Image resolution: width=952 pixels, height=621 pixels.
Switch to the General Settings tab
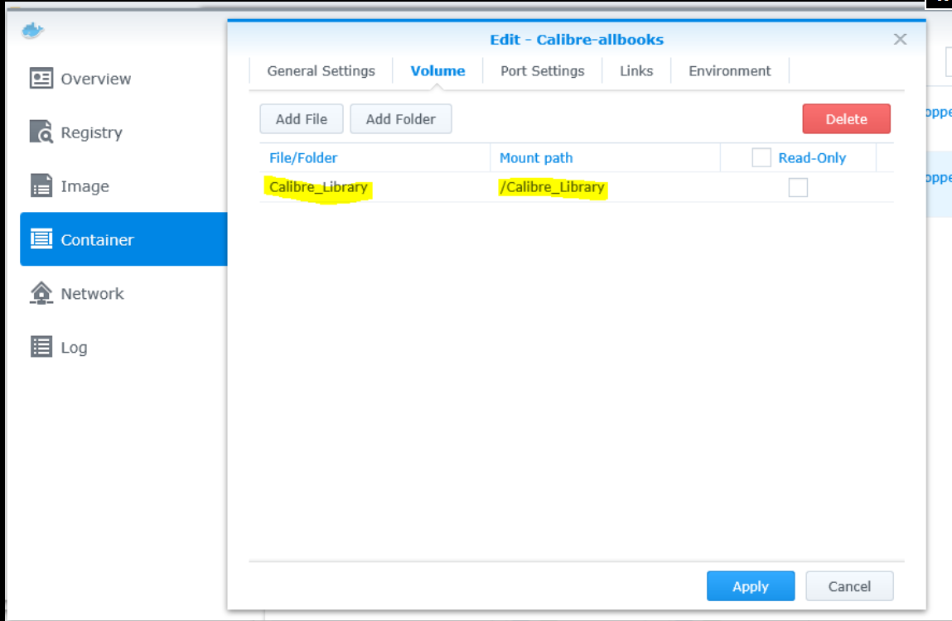coord(321,71)
